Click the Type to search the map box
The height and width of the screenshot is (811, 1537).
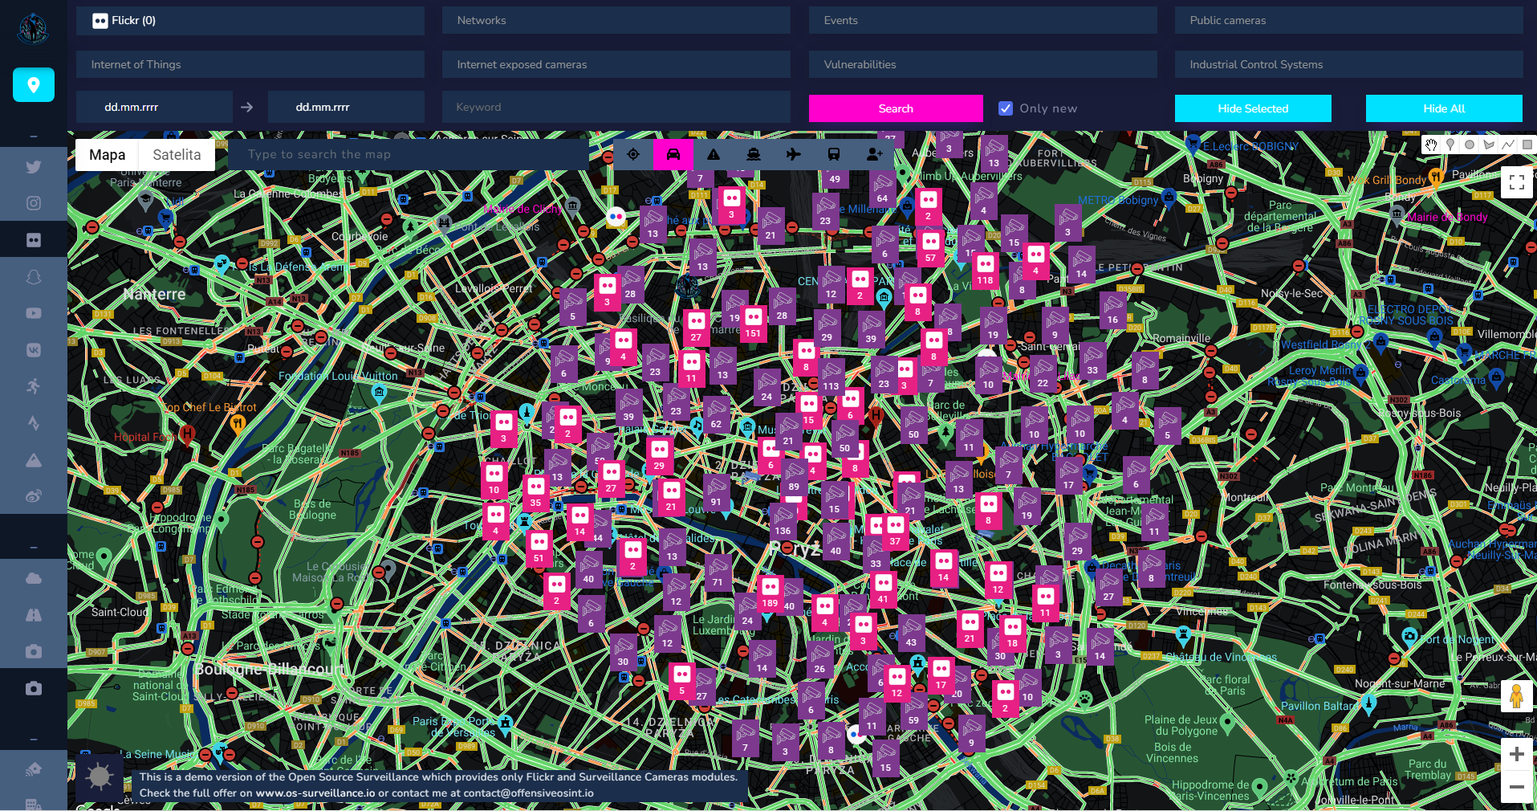pos(409,154)
